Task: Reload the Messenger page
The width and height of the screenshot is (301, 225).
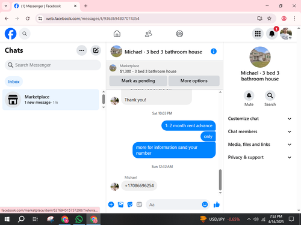Action: click(28, 19)
